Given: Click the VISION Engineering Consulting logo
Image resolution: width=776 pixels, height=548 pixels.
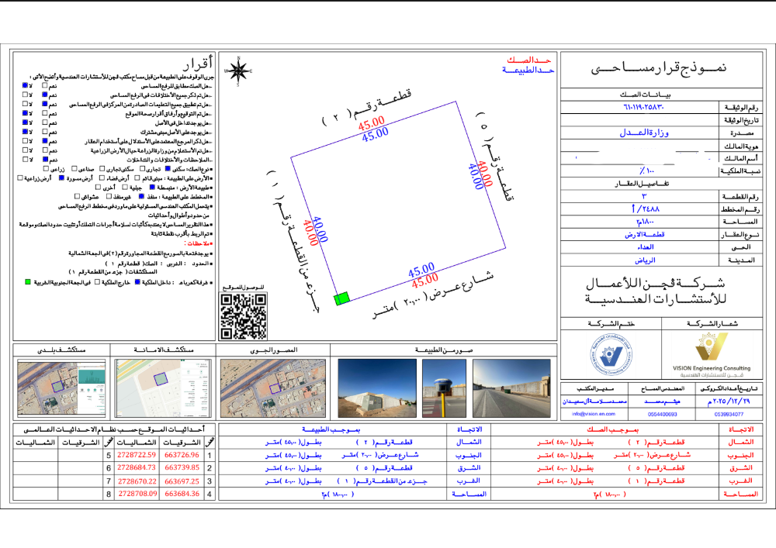Looking at the screenshot, I should click(x=712, y=355).
